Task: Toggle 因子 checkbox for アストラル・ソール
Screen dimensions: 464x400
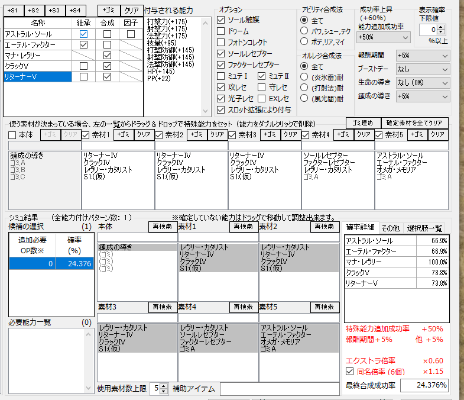Action: (131, 34)
